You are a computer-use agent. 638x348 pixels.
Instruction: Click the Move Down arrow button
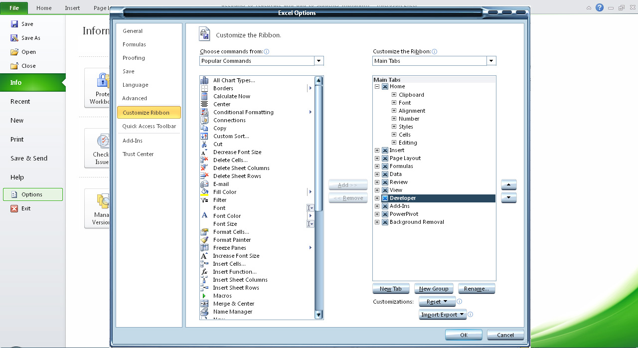508,198
